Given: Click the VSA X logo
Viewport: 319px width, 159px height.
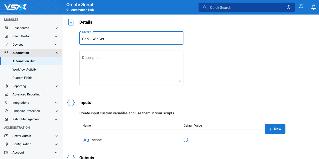Looking at the screenshot, I should (15, 7).
